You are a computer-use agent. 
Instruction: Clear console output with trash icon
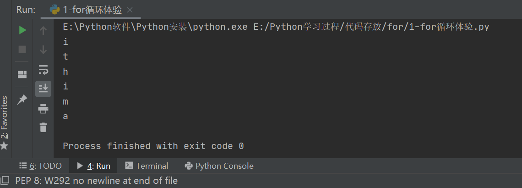pos(43,127)
